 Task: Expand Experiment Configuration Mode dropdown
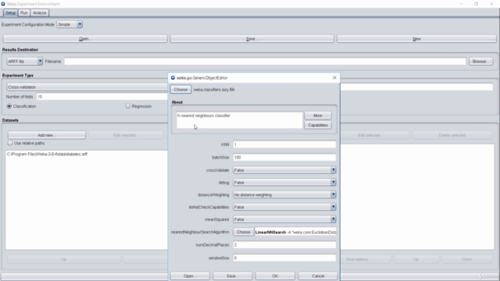(x=70, y=24)
